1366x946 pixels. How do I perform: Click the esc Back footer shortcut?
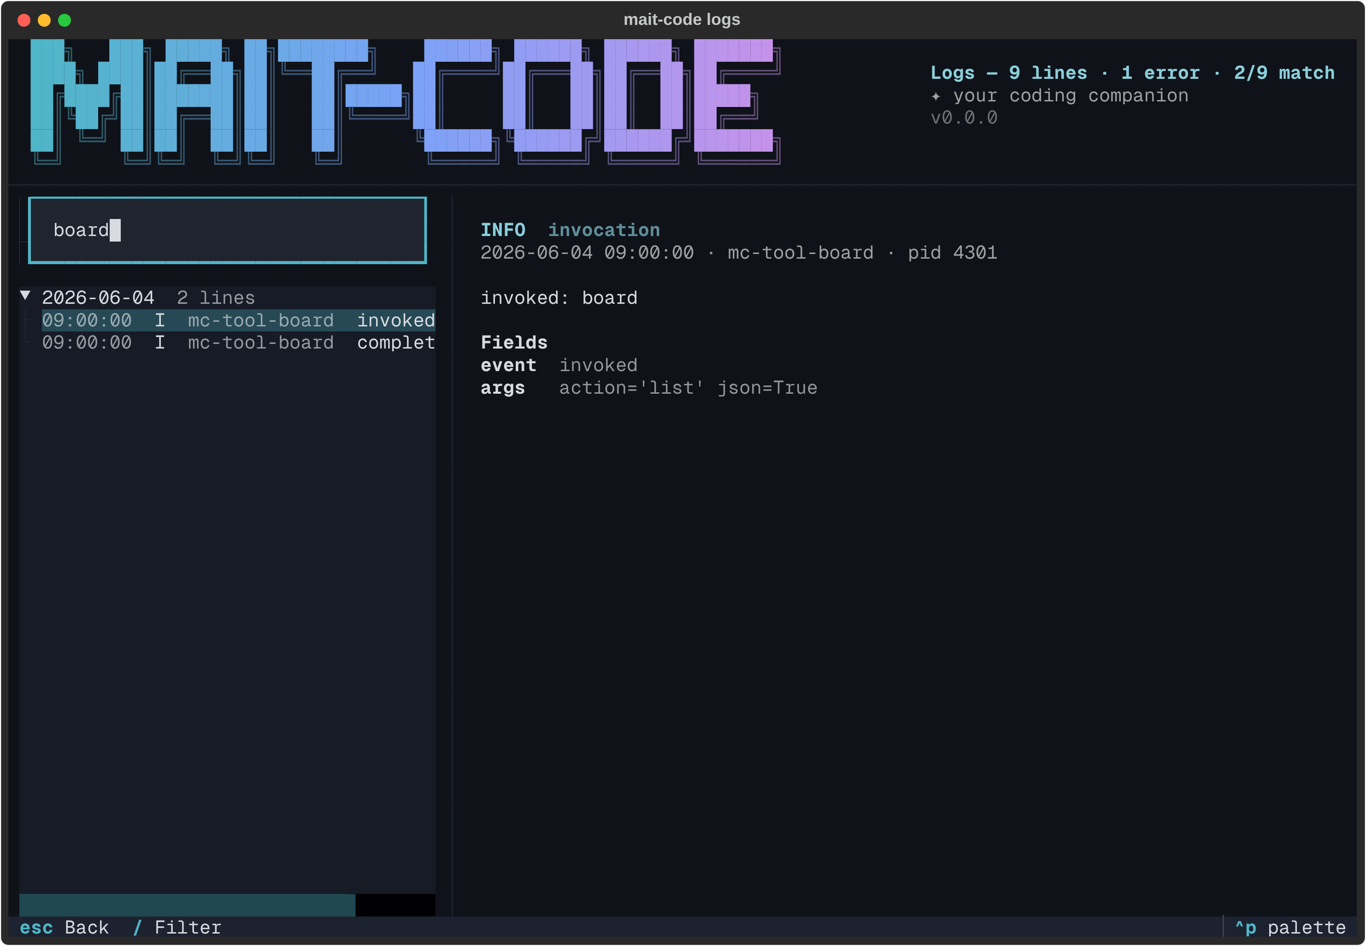[x=64, y=928]
